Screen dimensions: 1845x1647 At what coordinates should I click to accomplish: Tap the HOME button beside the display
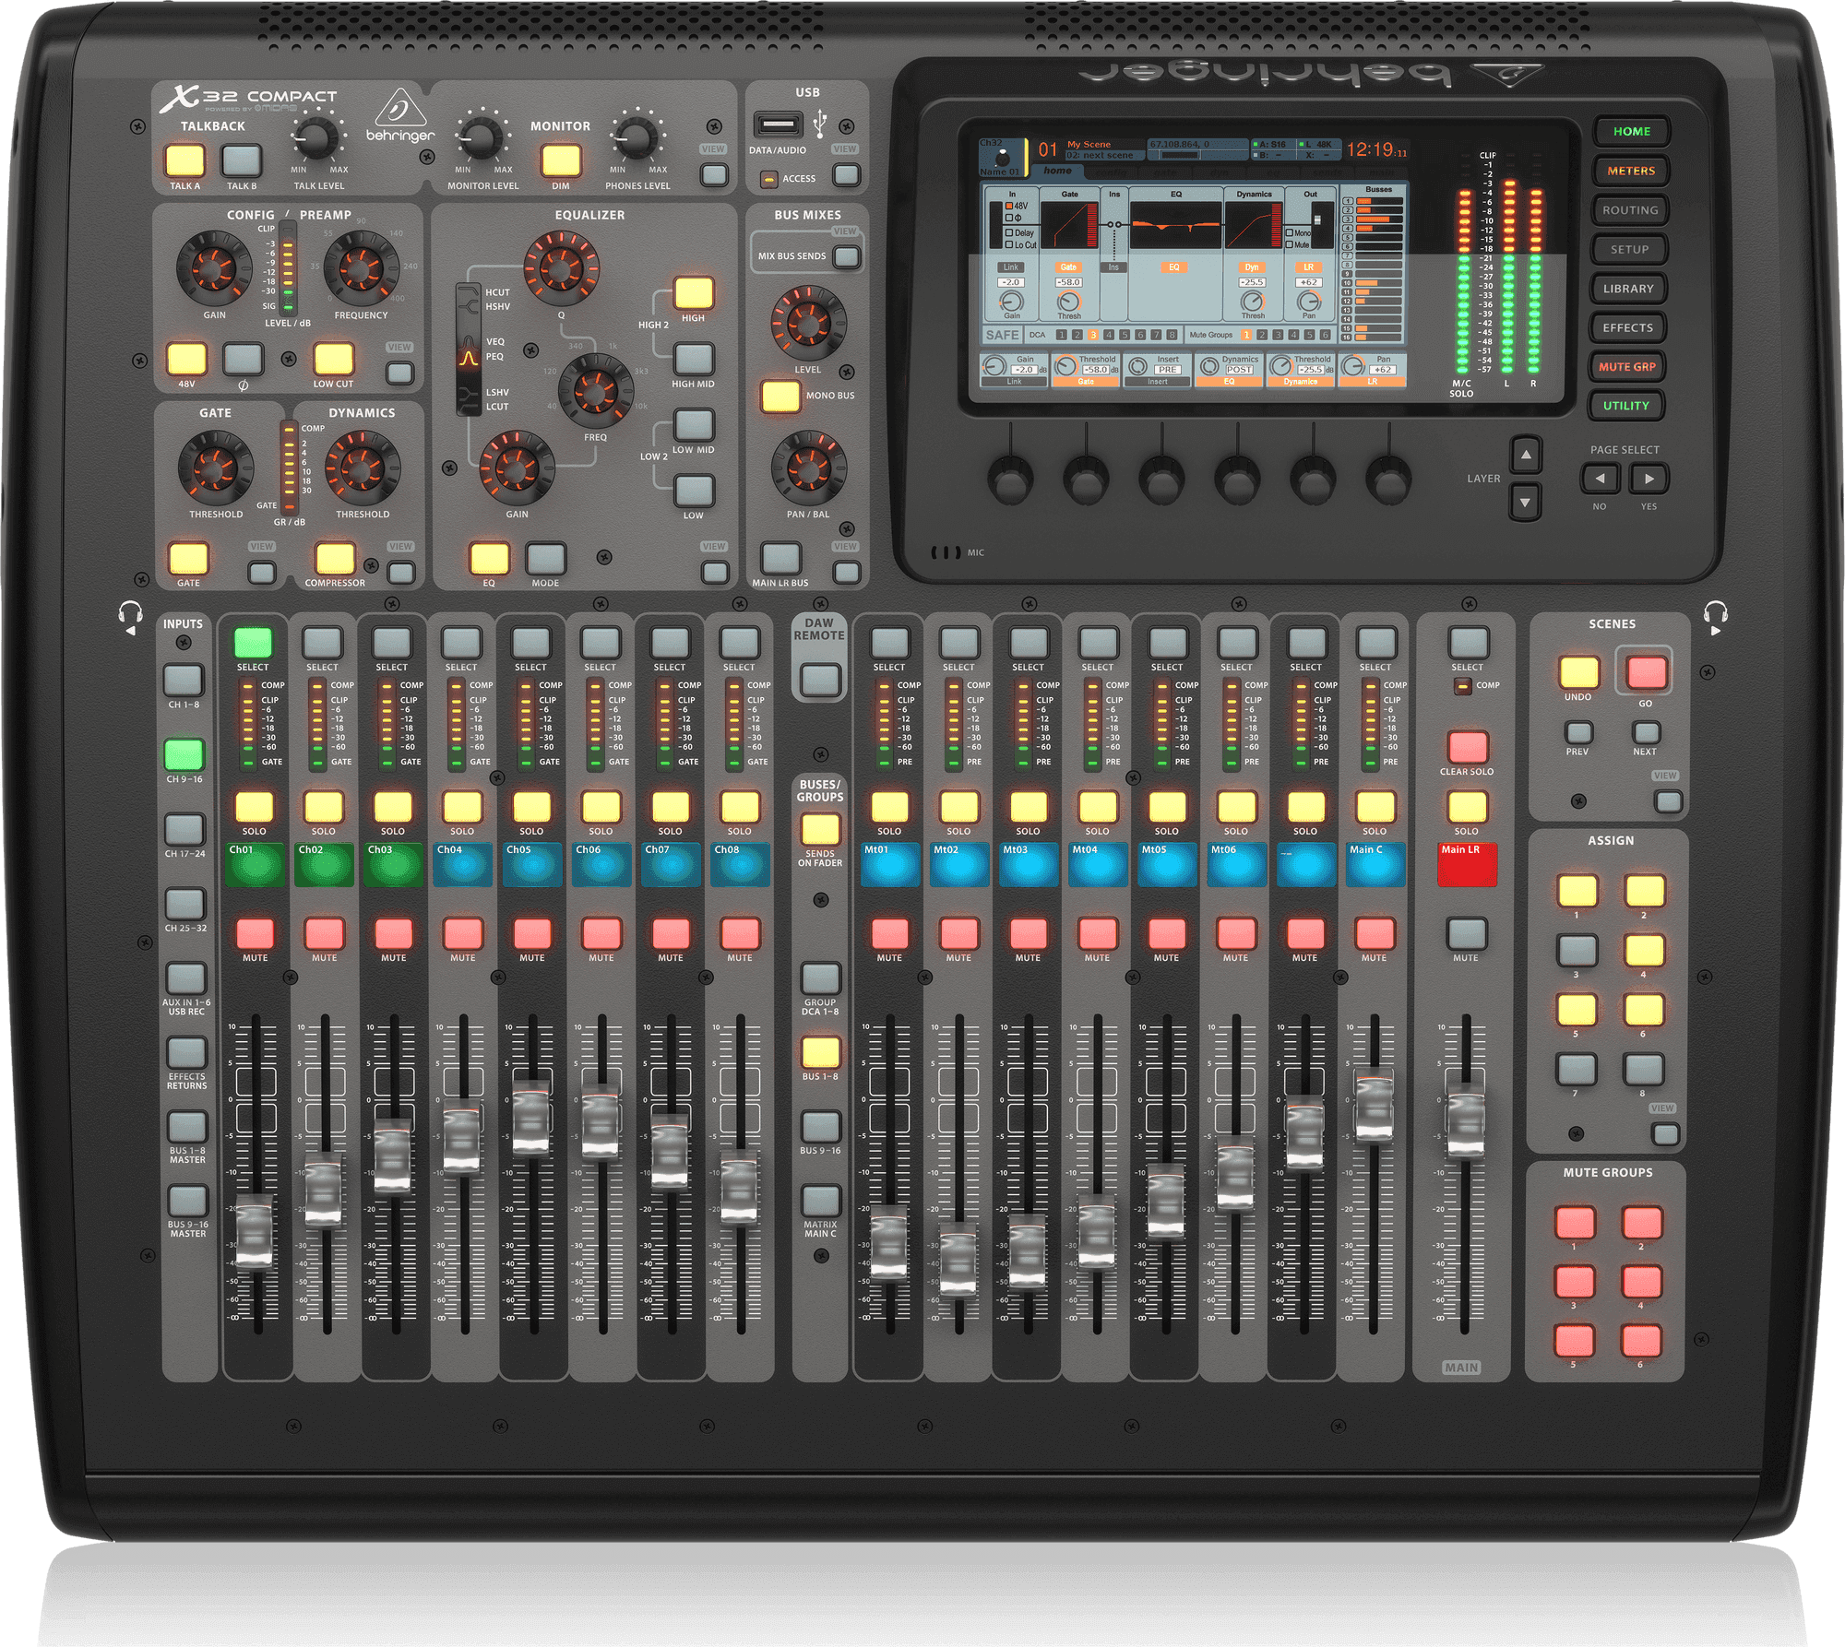(1631, 132)
